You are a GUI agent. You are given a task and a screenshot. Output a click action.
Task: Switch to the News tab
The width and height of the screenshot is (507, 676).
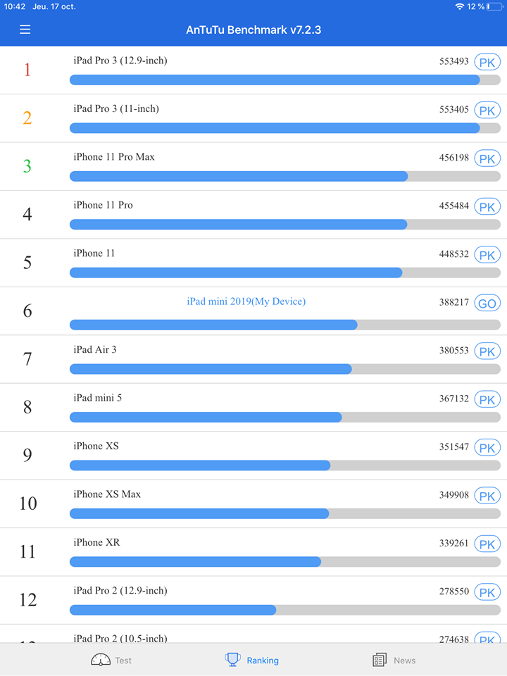point(404,661)
